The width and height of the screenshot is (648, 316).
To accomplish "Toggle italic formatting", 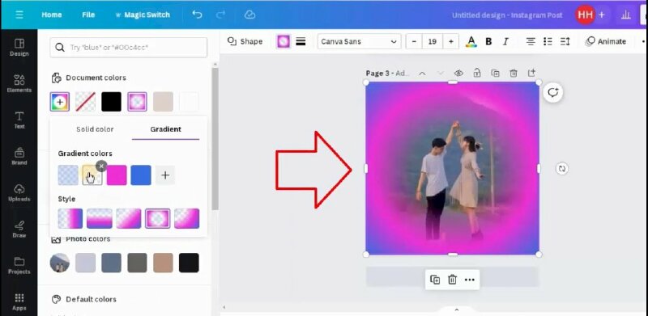I will pyautogui.click(x=505, y=41).
